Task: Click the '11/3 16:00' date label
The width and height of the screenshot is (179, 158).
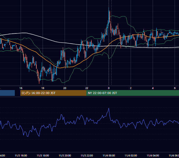Action: click(21, 156)
